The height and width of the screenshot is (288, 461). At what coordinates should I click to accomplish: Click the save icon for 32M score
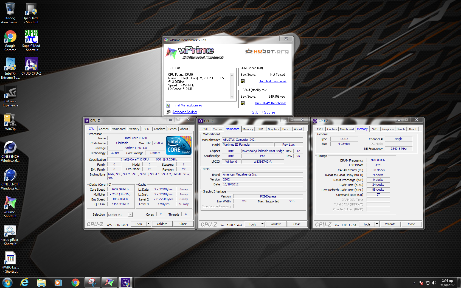tap(243, 81)
